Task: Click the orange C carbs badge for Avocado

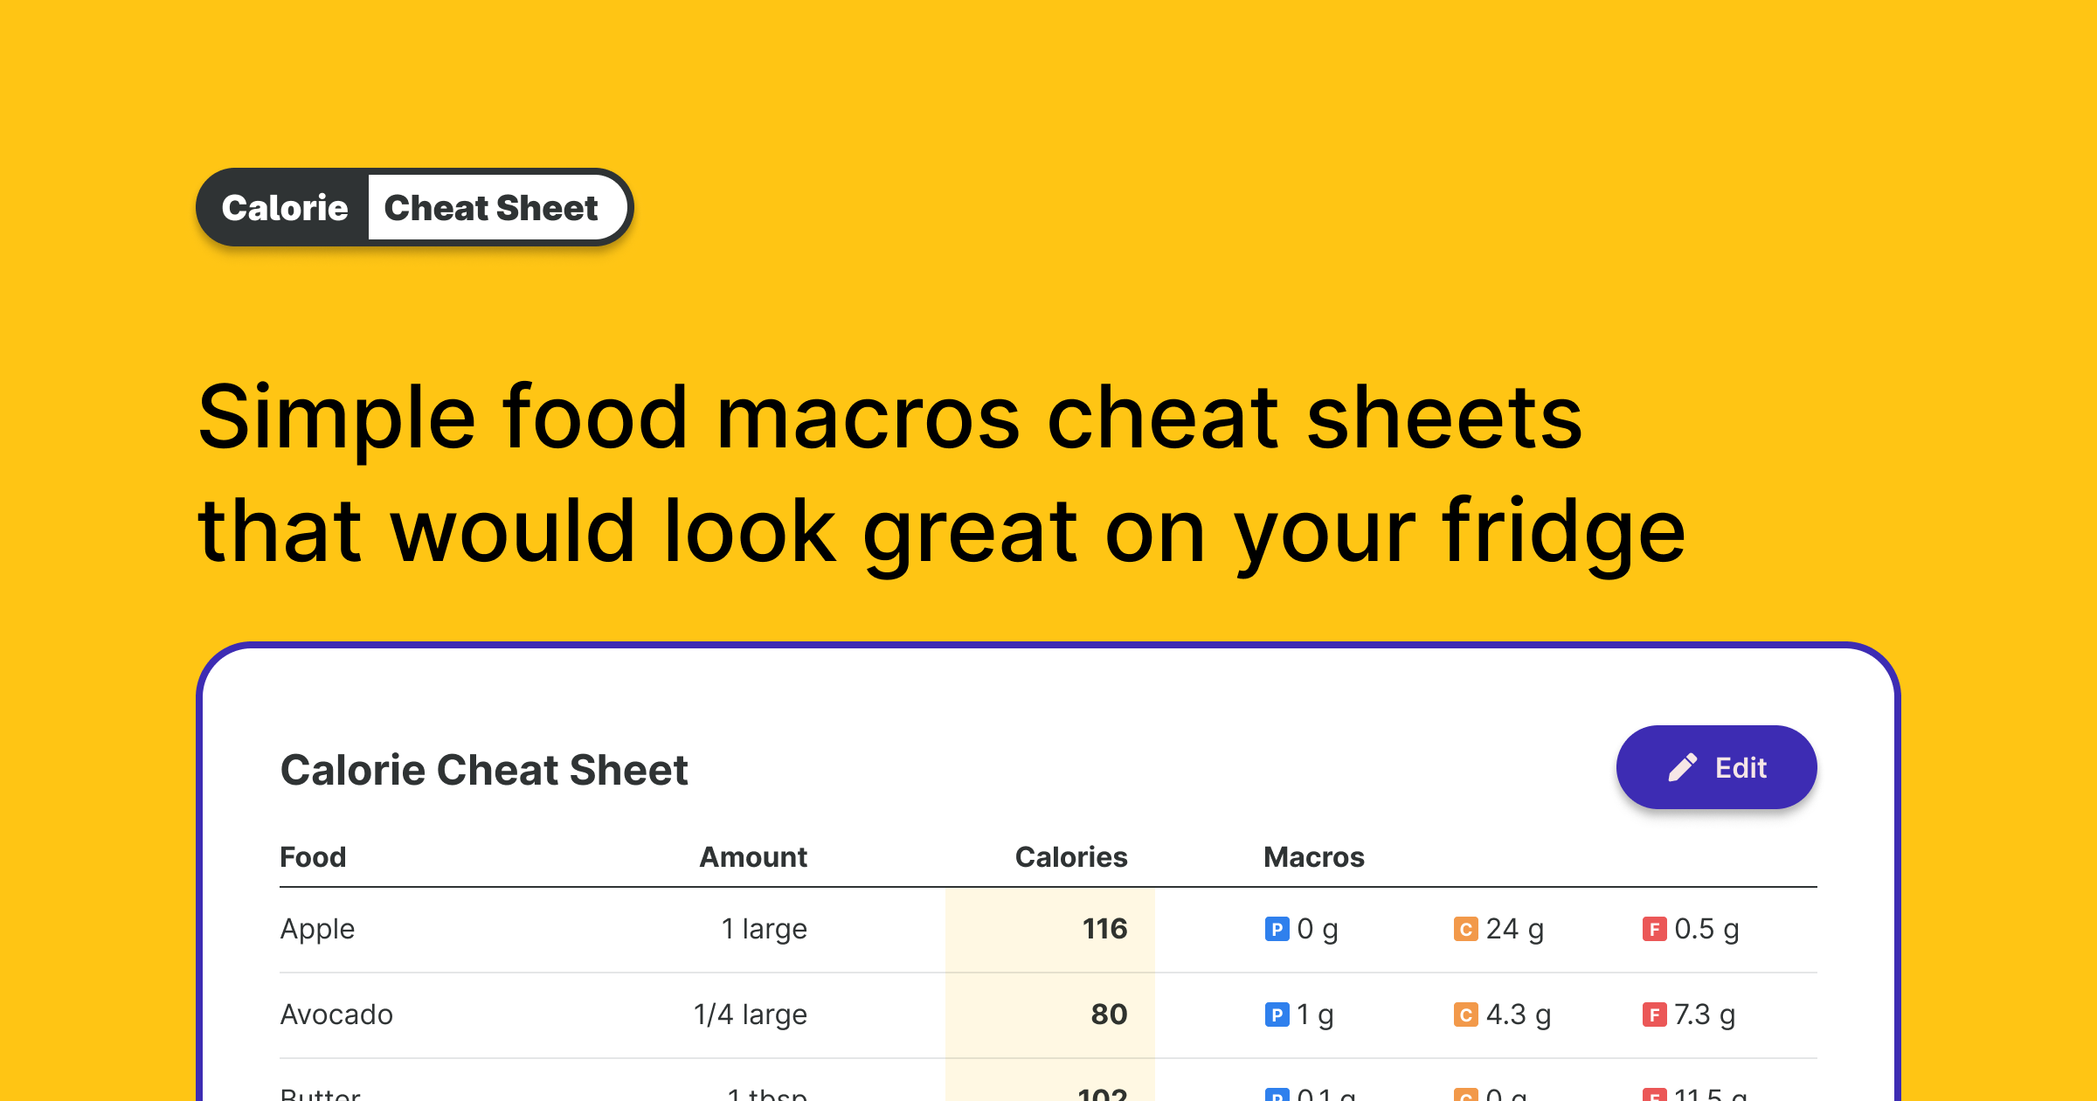Action: tap(1465, 1014)
